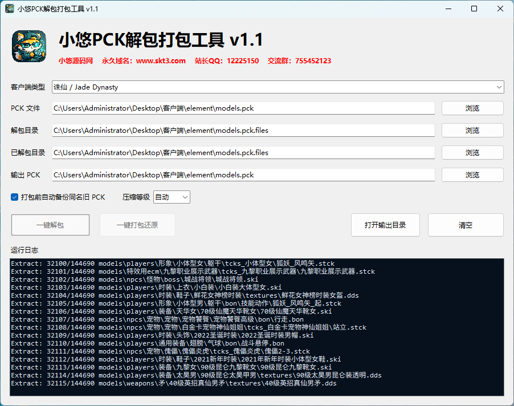Focus the PCK 文件 path input field
Viewport: 514px width, 406px height.
point(243,108)
